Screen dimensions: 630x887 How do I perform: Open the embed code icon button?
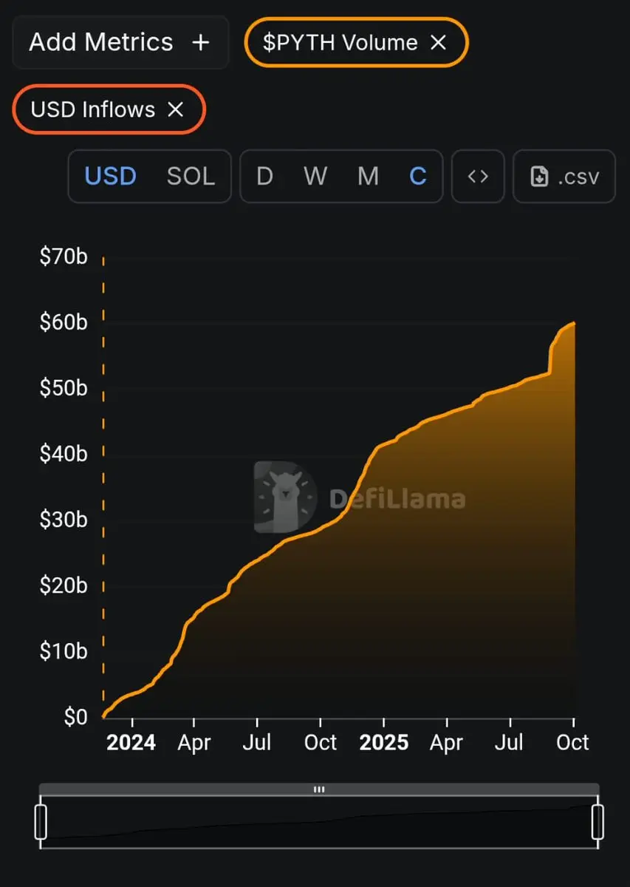click(478, 177)
